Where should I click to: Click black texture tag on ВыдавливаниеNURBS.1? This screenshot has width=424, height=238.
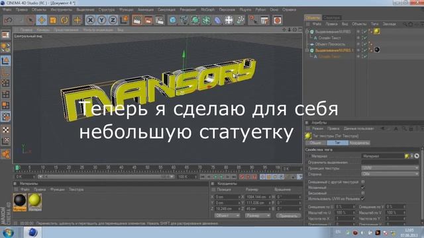pyautogui.click(x=377, y=50)
